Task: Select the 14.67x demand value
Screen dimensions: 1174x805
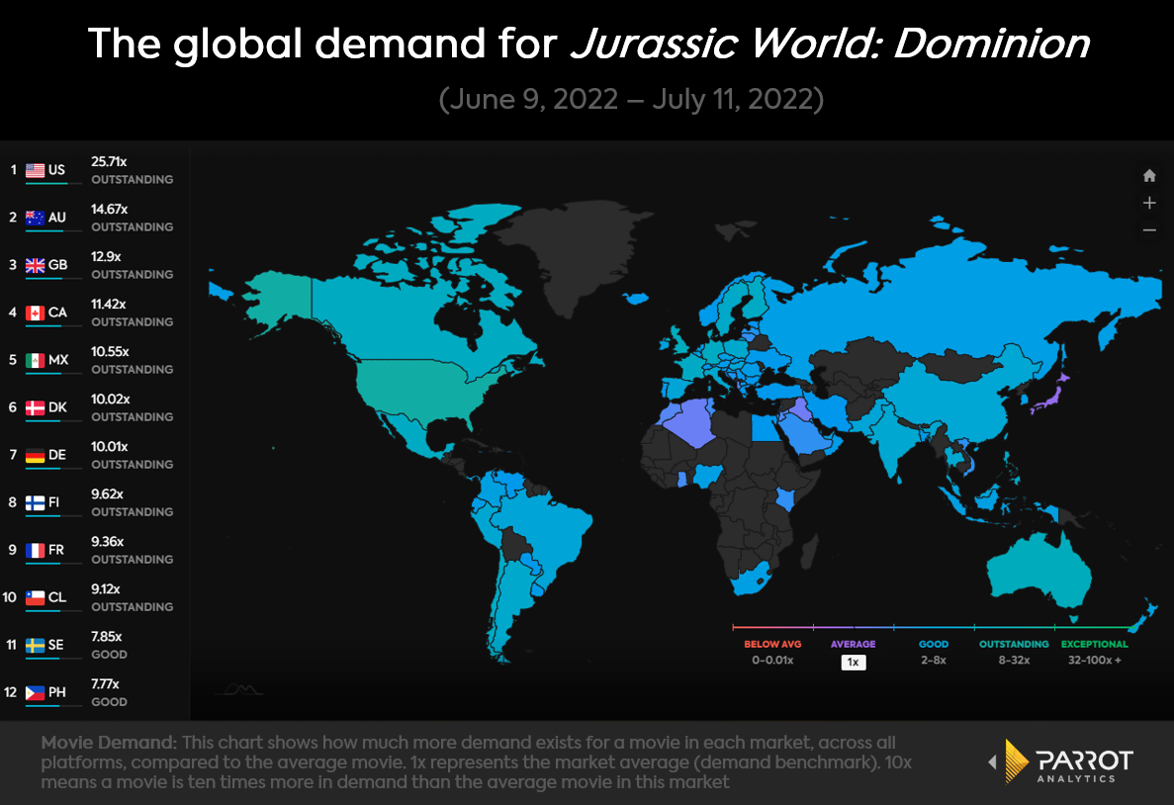Action: tap(110, 209)
